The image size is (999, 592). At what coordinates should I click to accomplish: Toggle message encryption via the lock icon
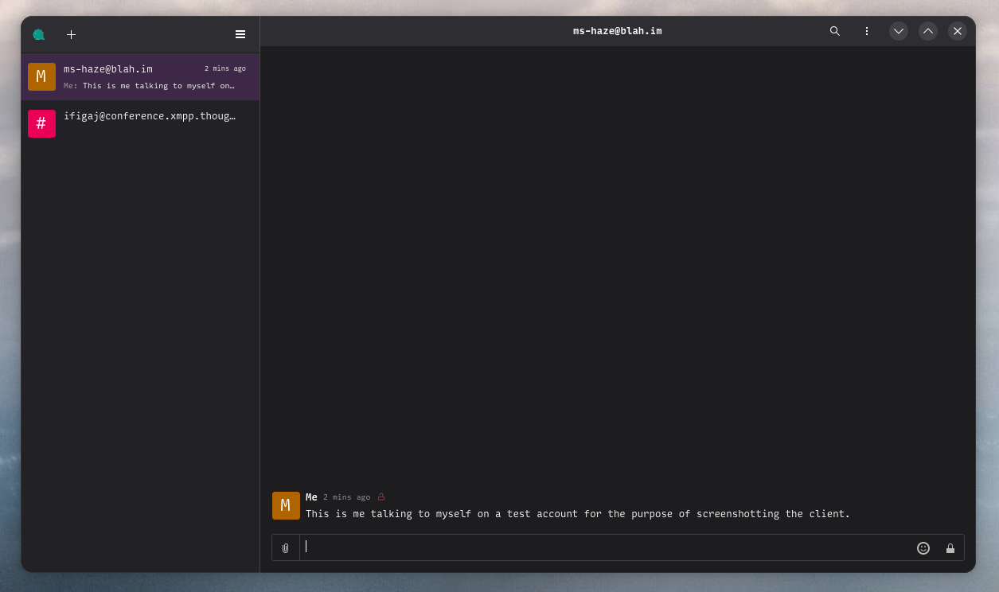(x=950, y=547)
